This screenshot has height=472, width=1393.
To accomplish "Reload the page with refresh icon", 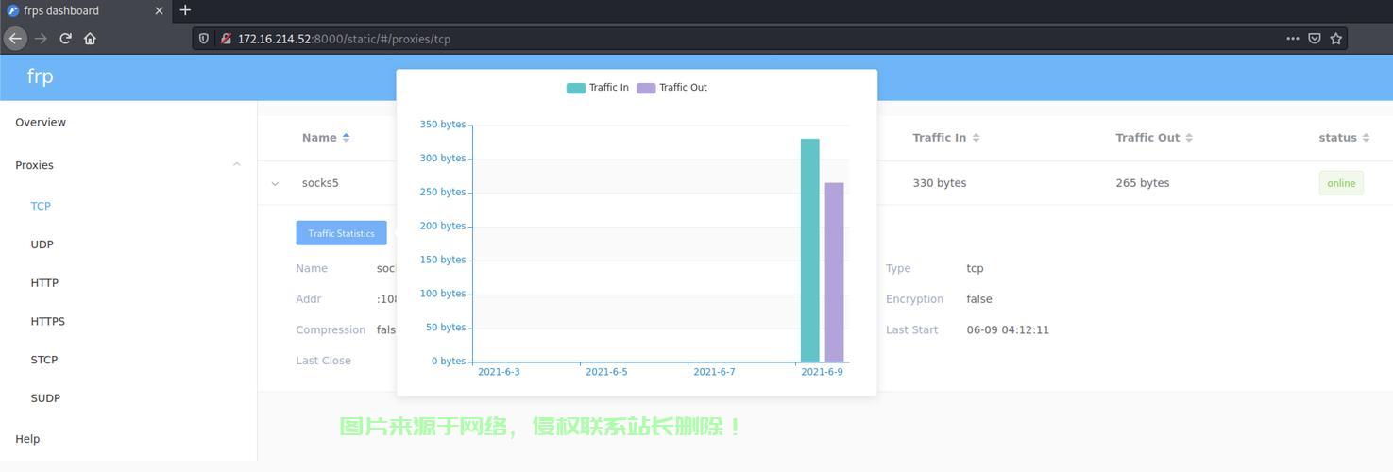I will pyautogui.click(x=65, y=39).
